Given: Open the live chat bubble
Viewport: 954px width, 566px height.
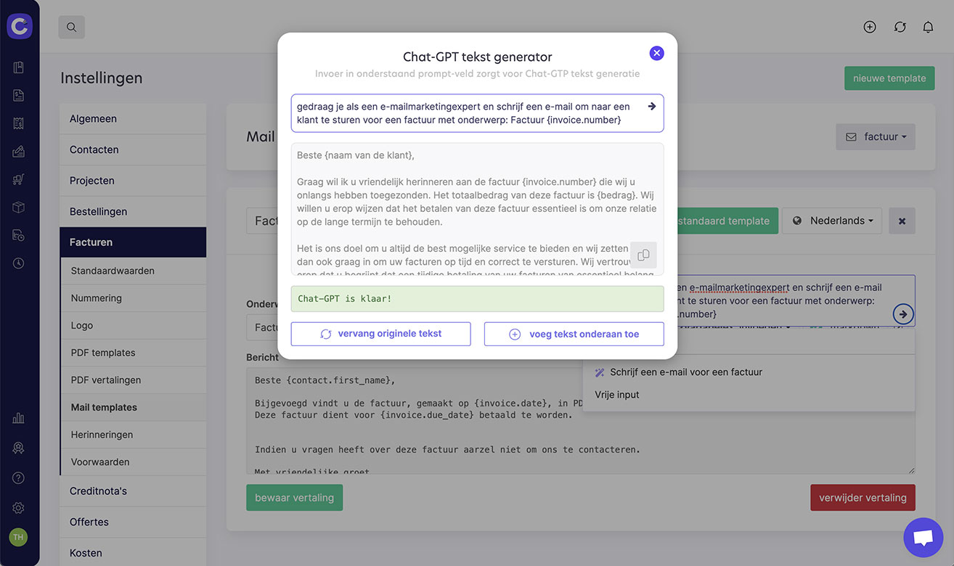Looking at the screenshot, I should point(923,538).
